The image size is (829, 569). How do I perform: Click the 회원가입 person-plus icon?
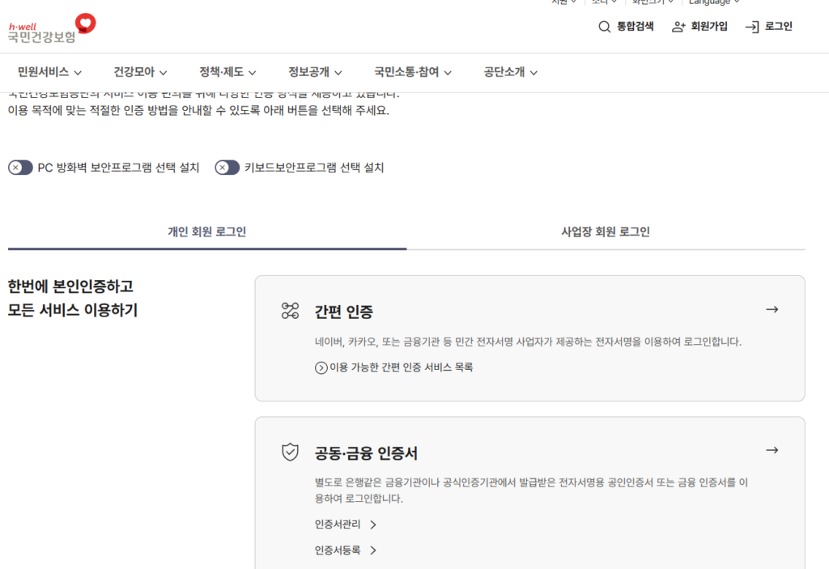coord(678,27)
